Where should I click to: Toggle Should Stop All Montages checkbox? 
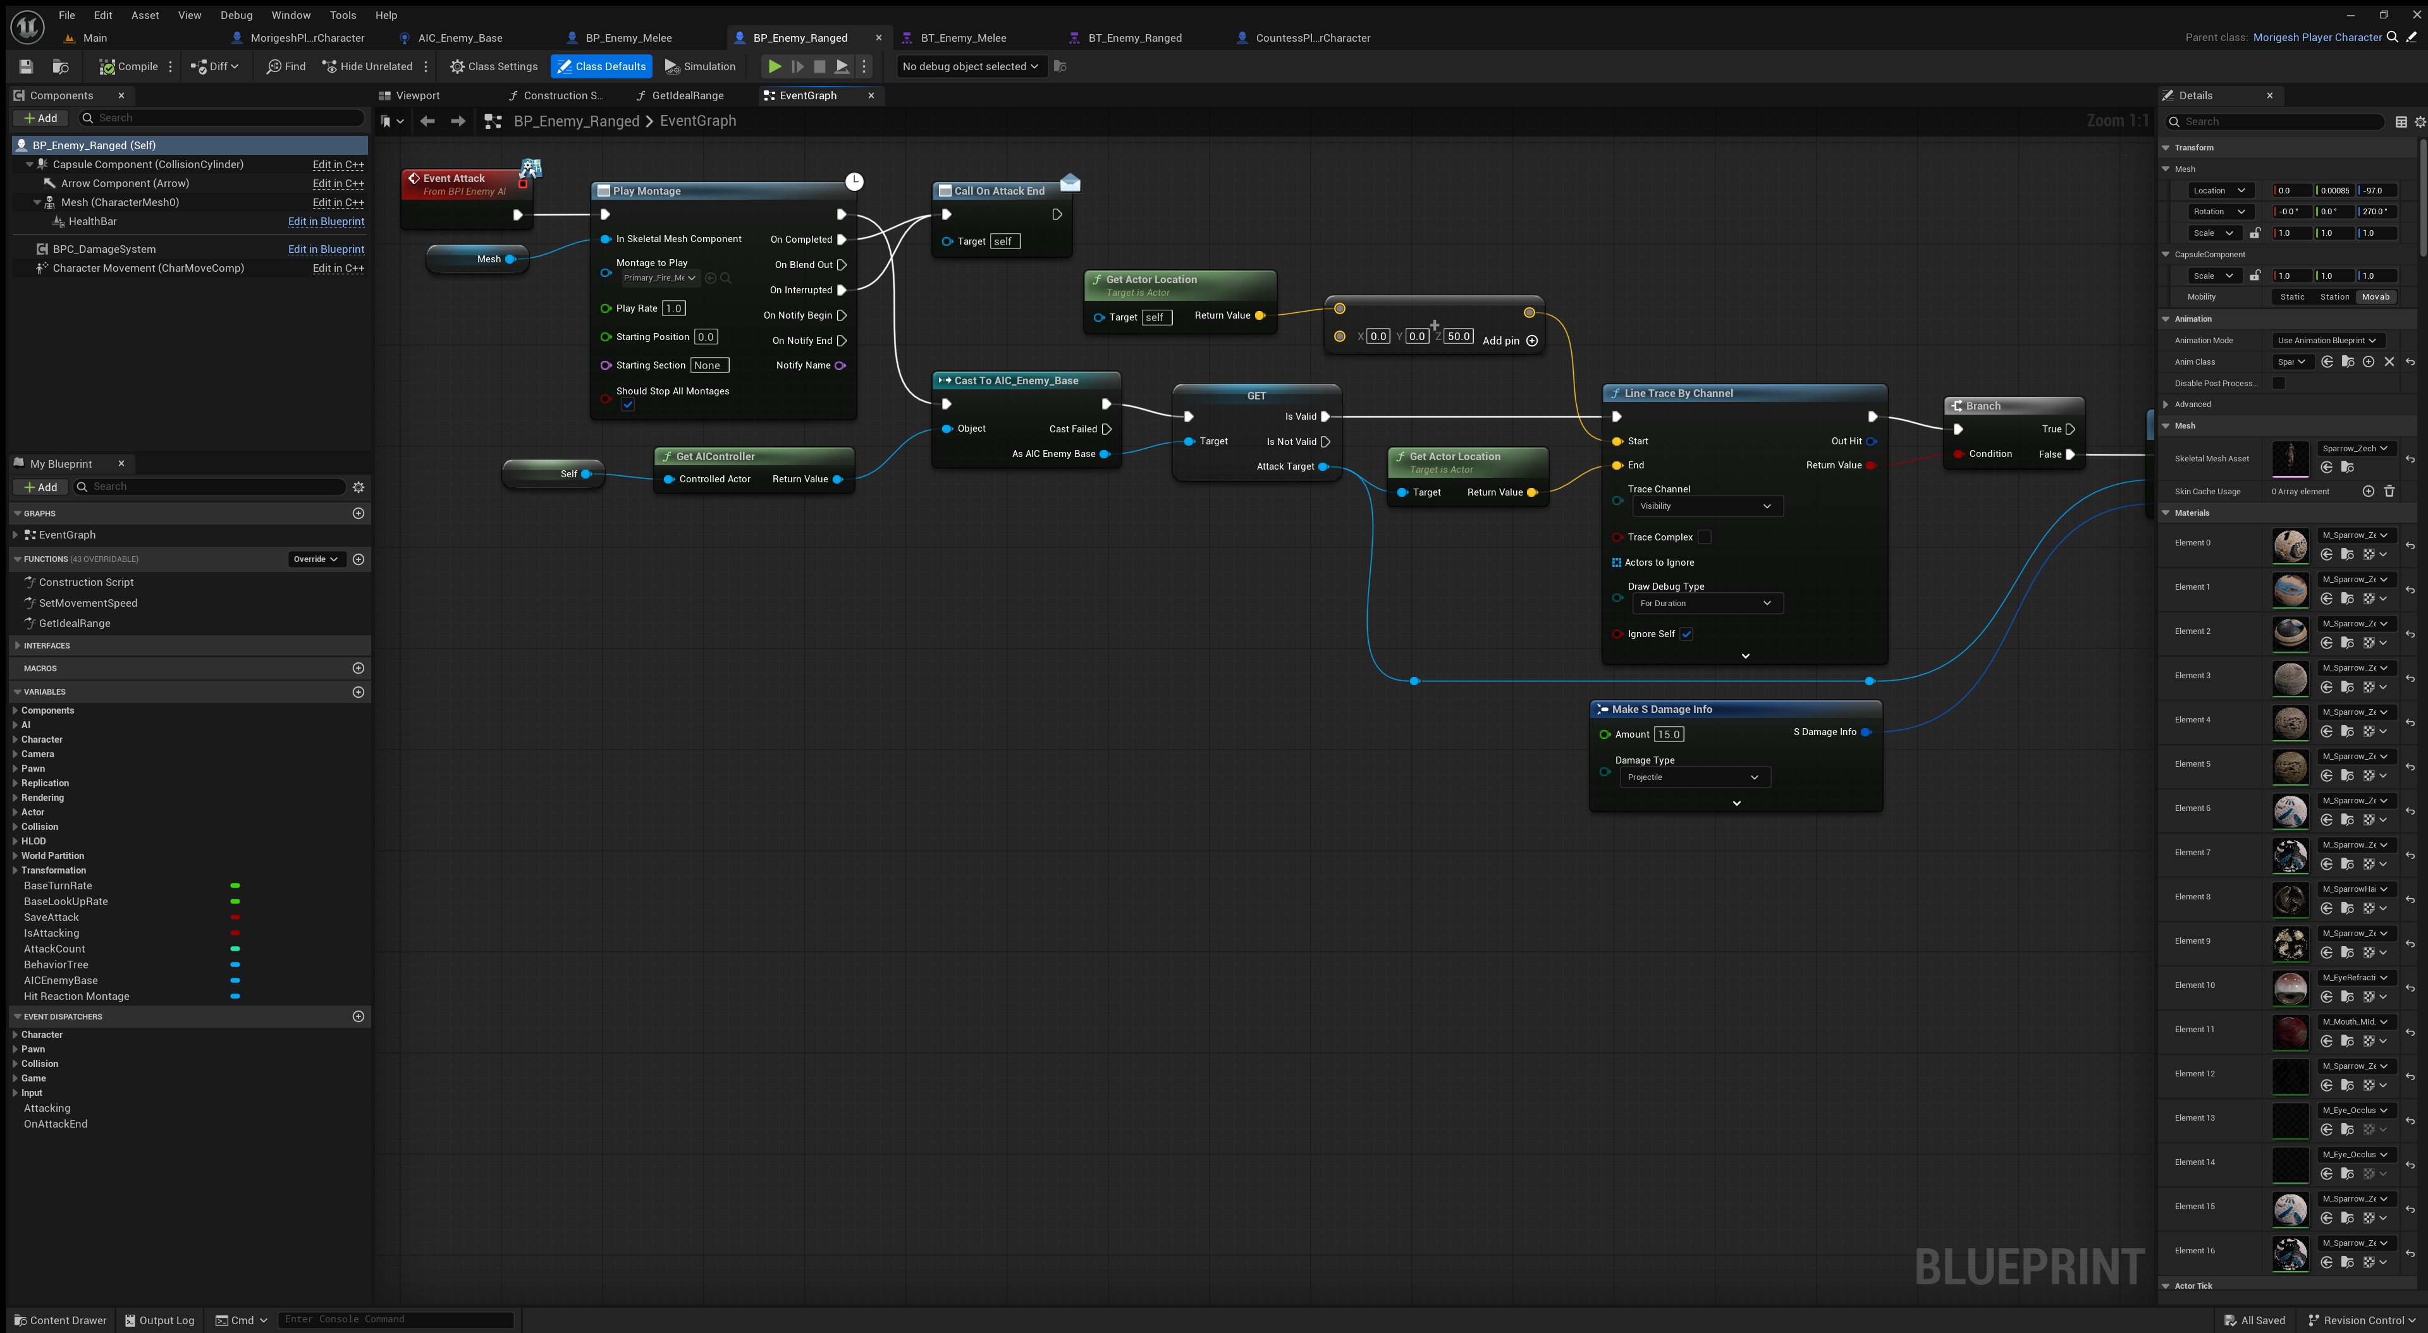click(x=628, y=405)
